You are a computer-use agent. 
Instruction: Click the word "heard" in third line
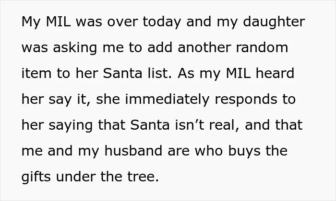click(275, 73)
